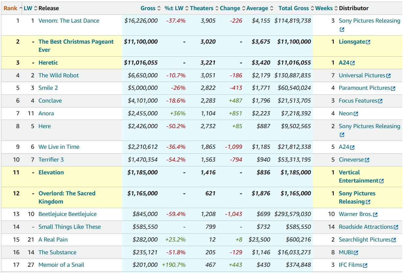The width and height of the screenshot is (404, 273).
Task: Click external icon for Overlord's Sony Pictures Releasing
Action: pyautogui.click(x=368, y=202)
